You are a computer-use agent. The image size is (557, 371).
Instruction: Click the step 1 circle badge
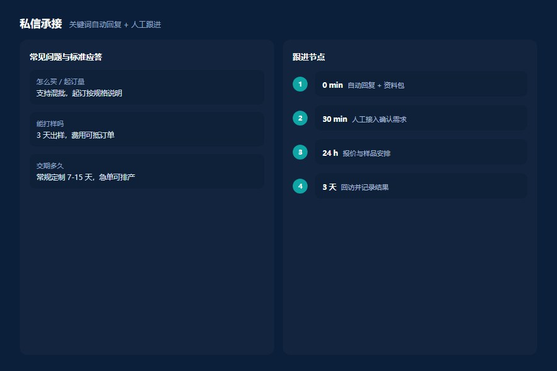300,84
